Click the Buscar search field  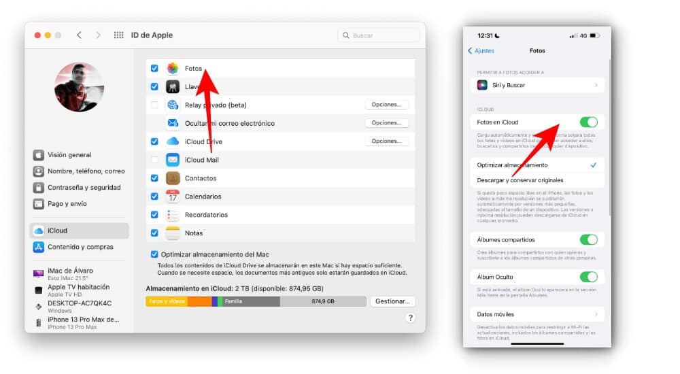379,35
